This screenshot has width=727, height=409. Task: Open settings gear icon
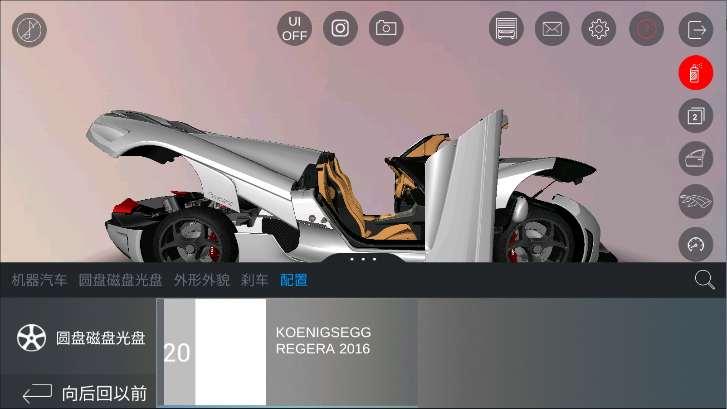tap(599, 29)
